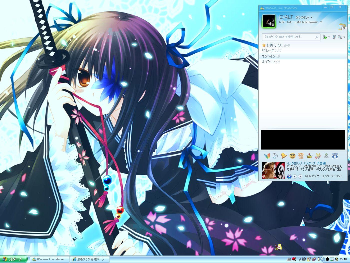Click the add contact icon
This screenshot has height=263, width=350.
pyautogui.click(x=325, y=37)
